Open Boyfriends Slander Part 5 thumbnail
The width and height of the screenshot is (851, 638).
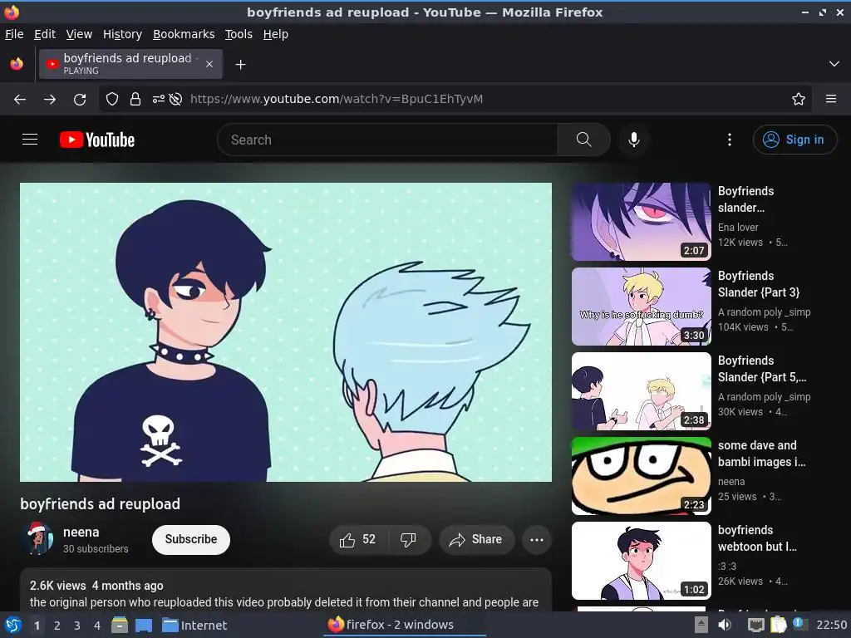point(641,391)
